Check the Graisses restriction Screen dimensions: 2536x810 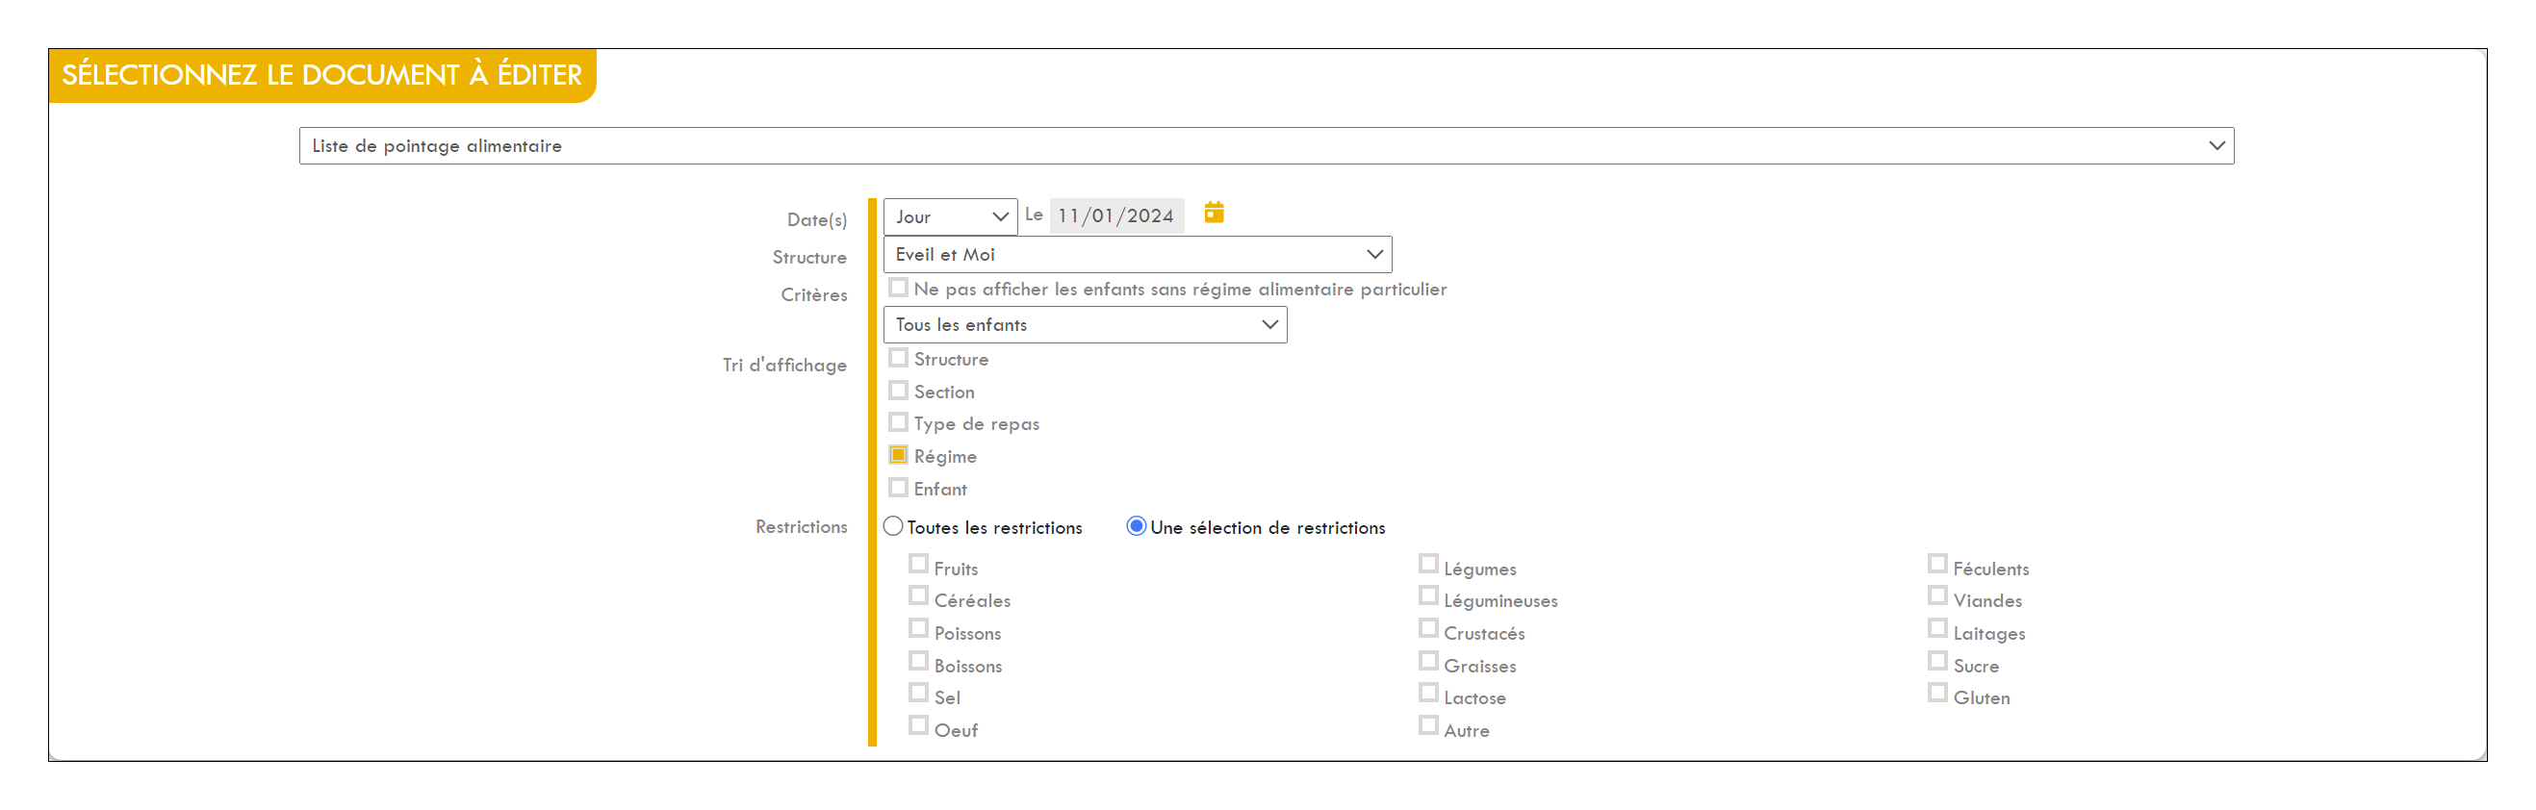1428,660
